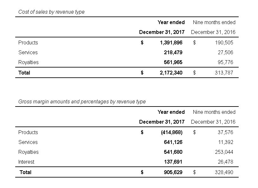258x188 pixels.
Task: Click the 190,505 Products cost figure
Action: click(x=224, y=43)
